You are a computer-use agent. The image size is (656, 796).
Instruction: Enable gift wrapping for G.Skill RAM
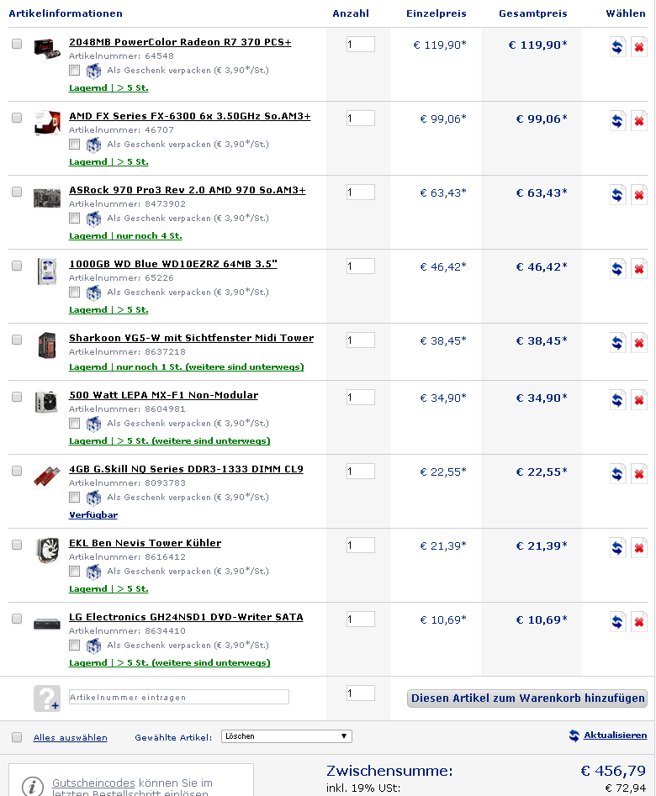click(x=75, y=497)
